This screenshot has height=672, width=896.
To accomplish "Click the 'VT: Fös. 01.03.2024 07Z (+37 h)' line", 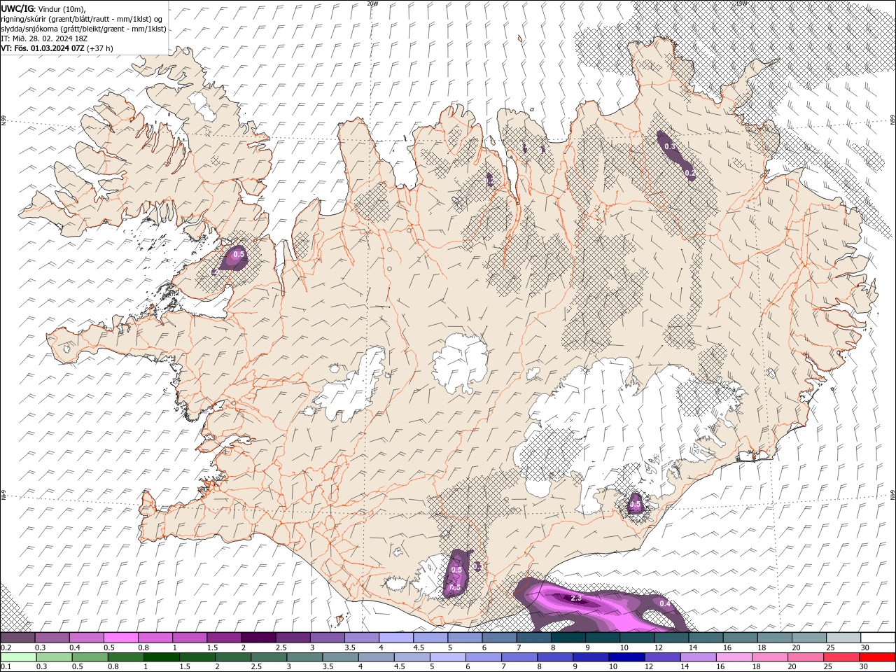I will 57,48.
